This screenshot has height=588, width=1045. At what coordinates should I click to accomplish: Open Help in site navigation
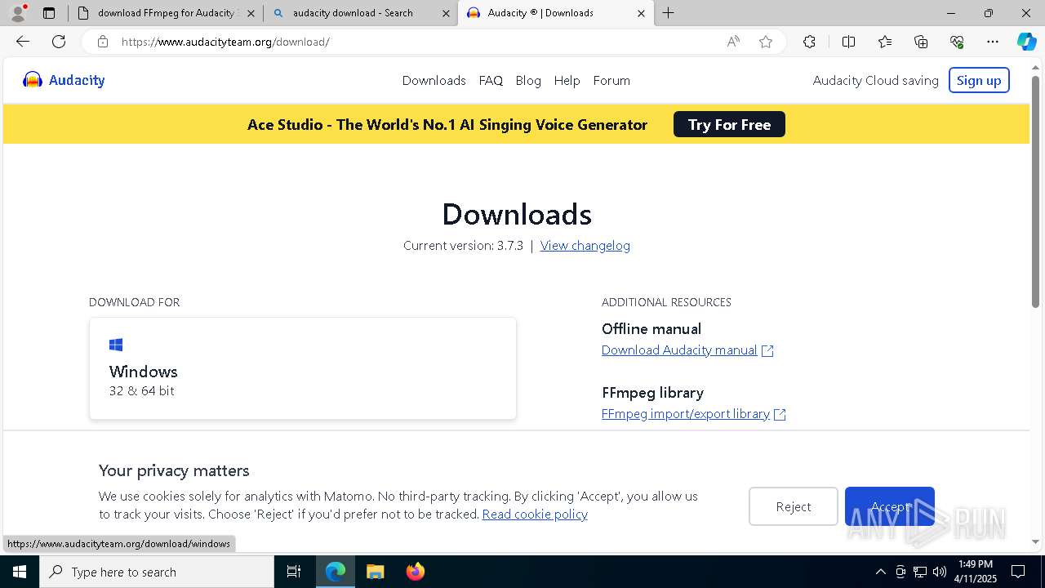[567, 80]
